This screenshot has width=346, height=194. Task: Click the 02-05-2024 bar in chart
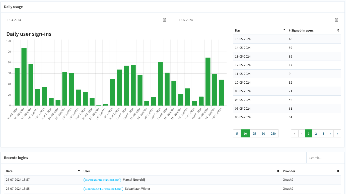133,85
